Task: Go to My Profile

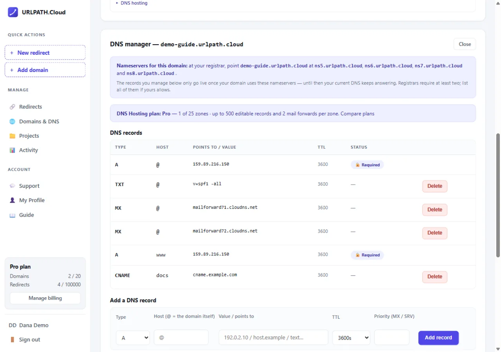Action: pos(32,200)
